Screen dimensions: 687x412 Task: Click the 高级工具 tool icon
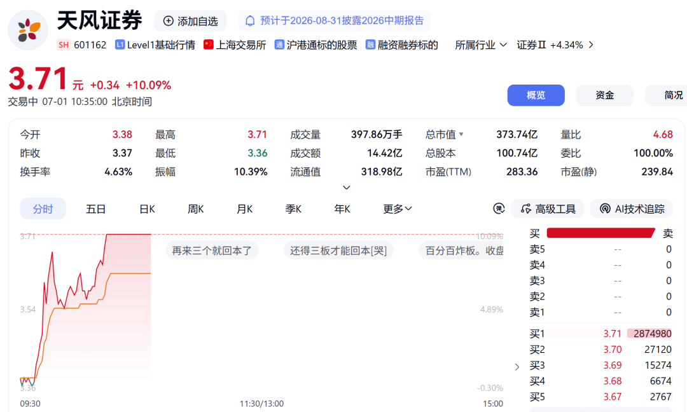pos(526,209)
